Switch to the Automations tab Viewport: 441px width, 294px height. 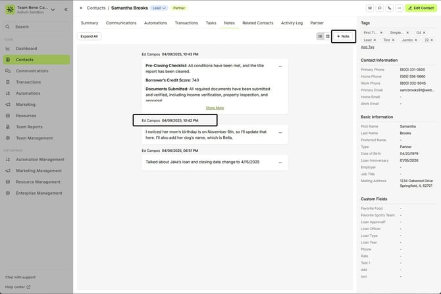(155, 23)
